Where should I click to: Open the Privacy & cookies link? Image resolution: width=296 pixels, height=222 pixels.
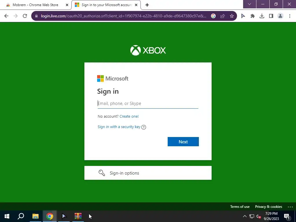pos(269,206)
